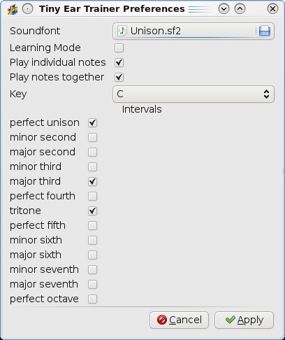Click the window menu dot icon
Image resolution: width=285 pixels, height=340 pixels.
click(27, 9)
